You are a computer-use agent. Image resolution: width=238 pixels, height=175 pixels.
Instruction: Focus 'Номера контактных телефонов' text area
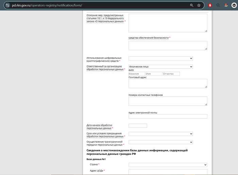pyautogui.click(x=168, y=101)
